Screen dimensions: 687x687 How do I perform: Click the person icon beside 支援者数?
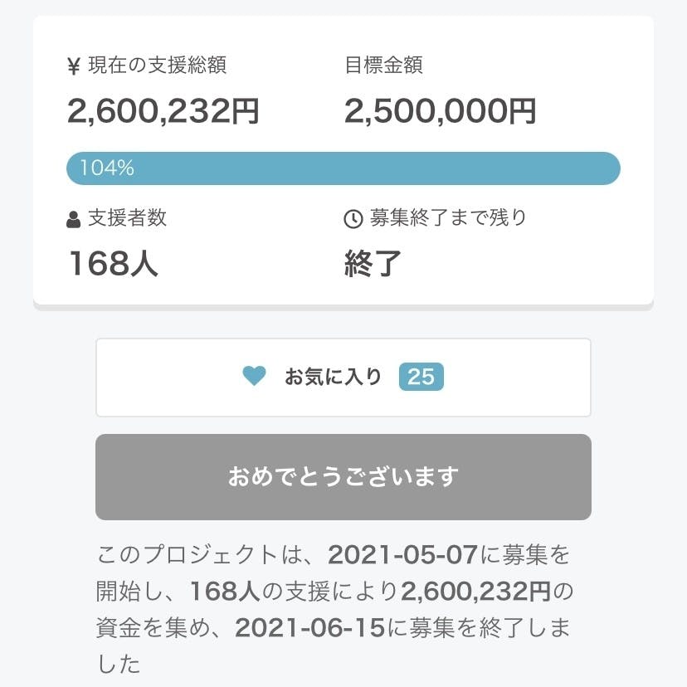73,219
